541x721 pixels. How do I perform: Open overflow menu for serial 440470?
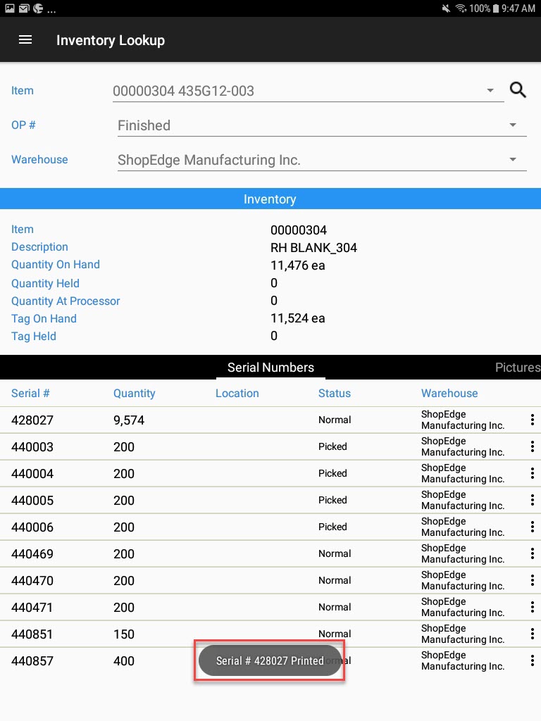533,580
